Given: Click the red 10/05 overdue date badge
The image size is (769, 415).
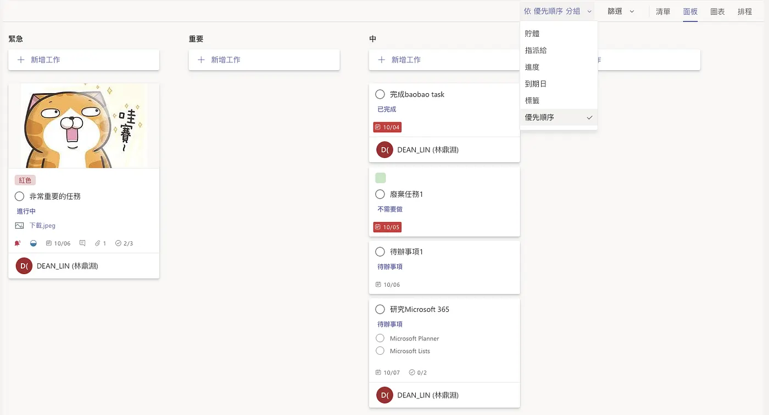Looking at the screenshot, I should 387,227.
